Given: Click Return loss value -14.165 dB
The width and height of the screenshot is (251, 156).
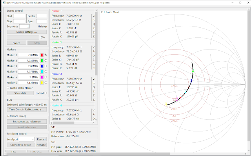Looking at the screenshot, I should [x=72, y=136].
